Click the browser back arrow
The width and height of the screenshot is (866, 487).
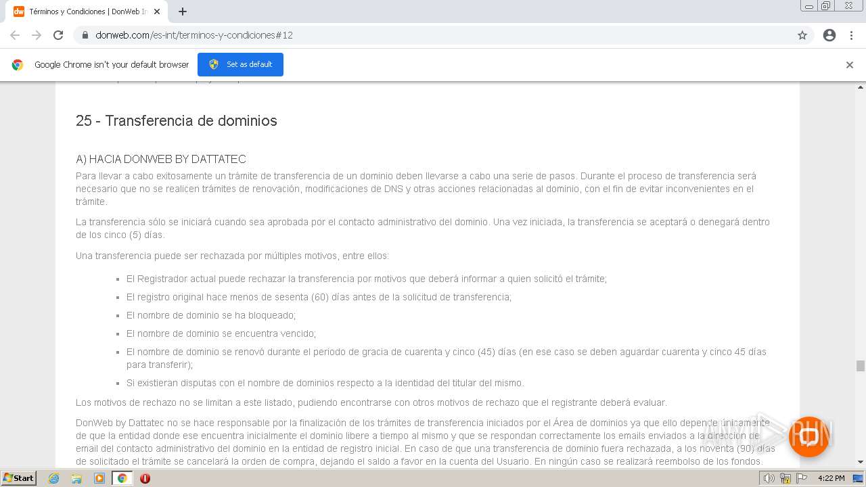[x=15, y=35]
